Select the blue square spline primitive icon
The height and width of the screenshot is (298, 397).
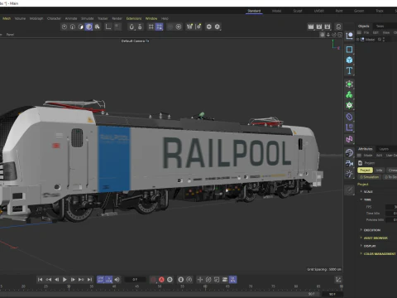(x=349, y=50)
